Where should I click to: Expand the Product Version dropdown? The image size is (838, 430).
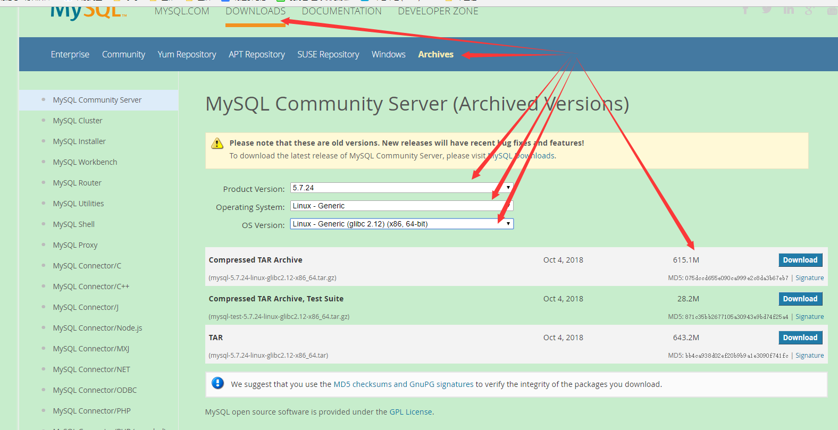(402, 188)
